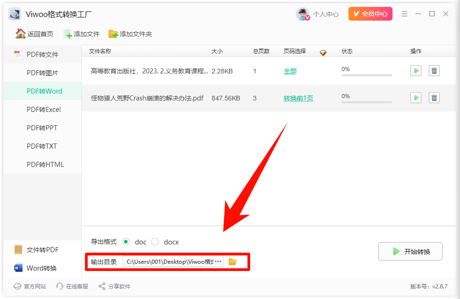Delete the 高等教育出版社 file row

(x=434, y=71)
